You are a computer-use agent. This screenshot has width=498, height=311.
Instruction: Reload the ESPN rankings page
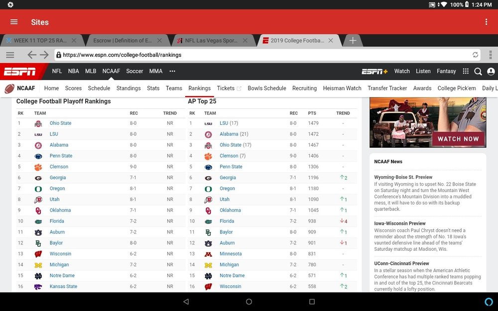[475, 55]
